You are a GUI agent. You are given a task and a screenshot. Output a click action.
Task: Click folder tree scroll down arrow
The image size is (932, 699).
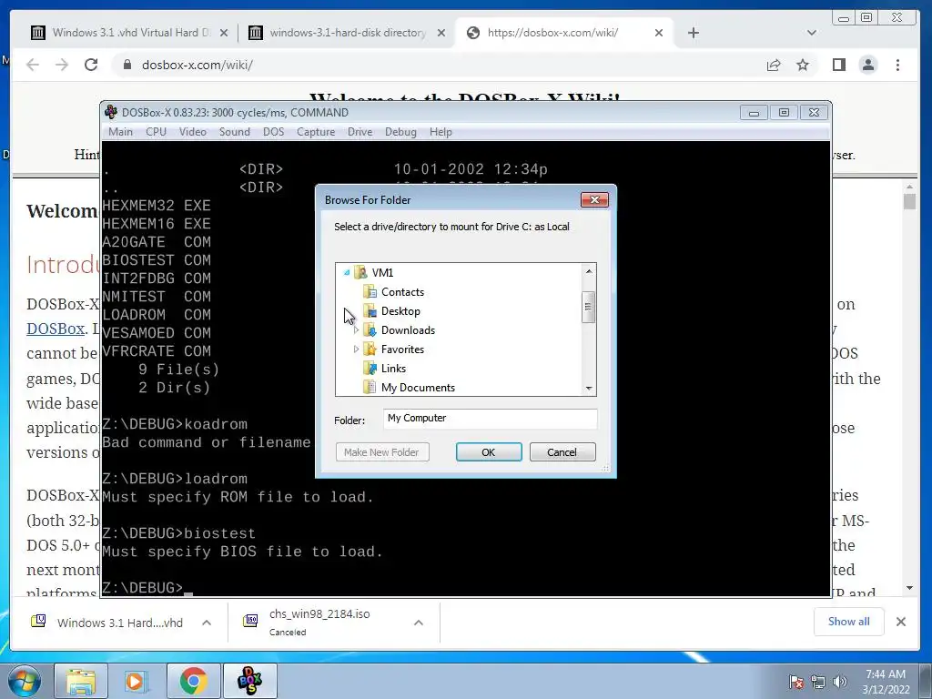(x=589, y=388)
